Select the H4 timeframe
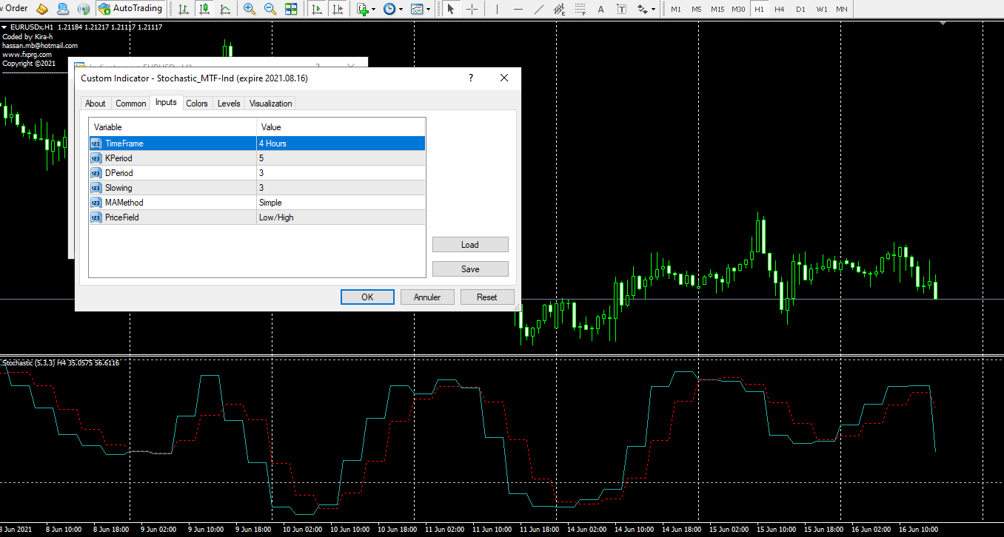The height and width of the screenshot is (537, 1004). click(779, 9)
